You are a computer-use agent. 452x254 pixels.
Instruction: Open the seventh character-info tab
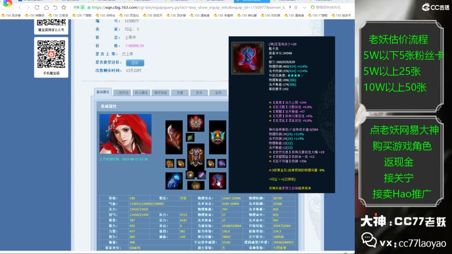tap(218, 93)
